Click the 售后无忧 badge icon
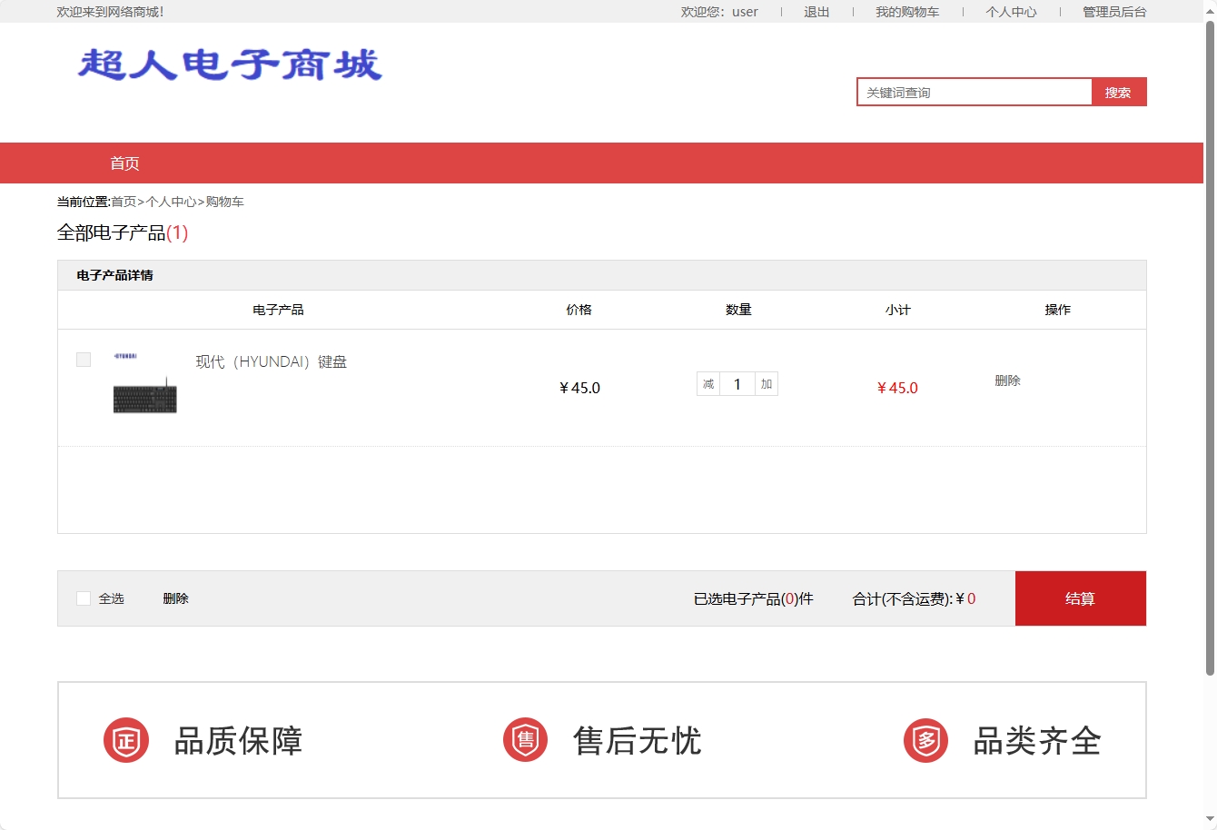This screenshot has height=830, width=1217. click(x=525, y=739)
